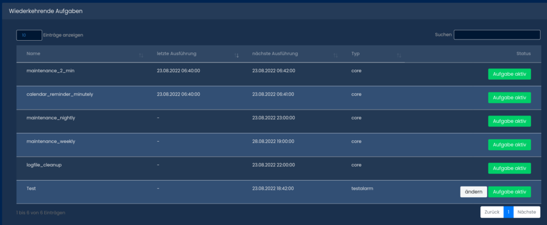
Task: Click the logfile_cleanup task name
Action: coord(44,165)
